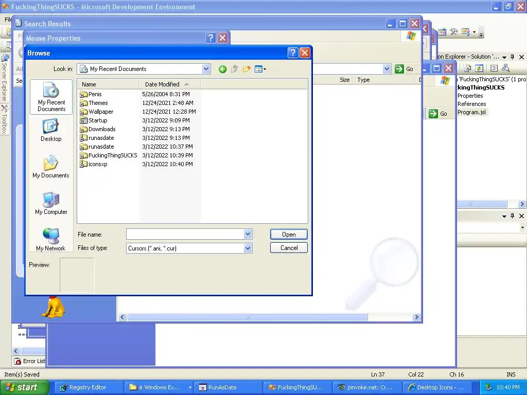The width and height of the screenshot is (527, 395).
Task: Switch to Error List tab
Action: (x=29, y=361)
